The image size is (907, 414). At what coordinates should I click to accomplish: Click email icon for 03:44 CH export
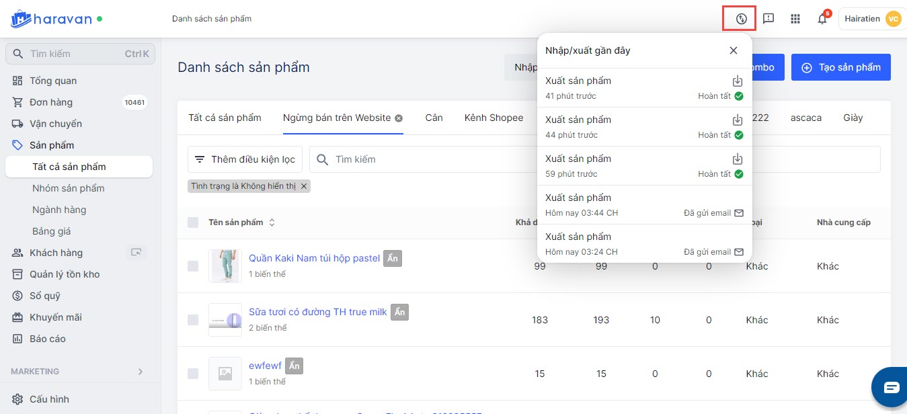point(739,213)
